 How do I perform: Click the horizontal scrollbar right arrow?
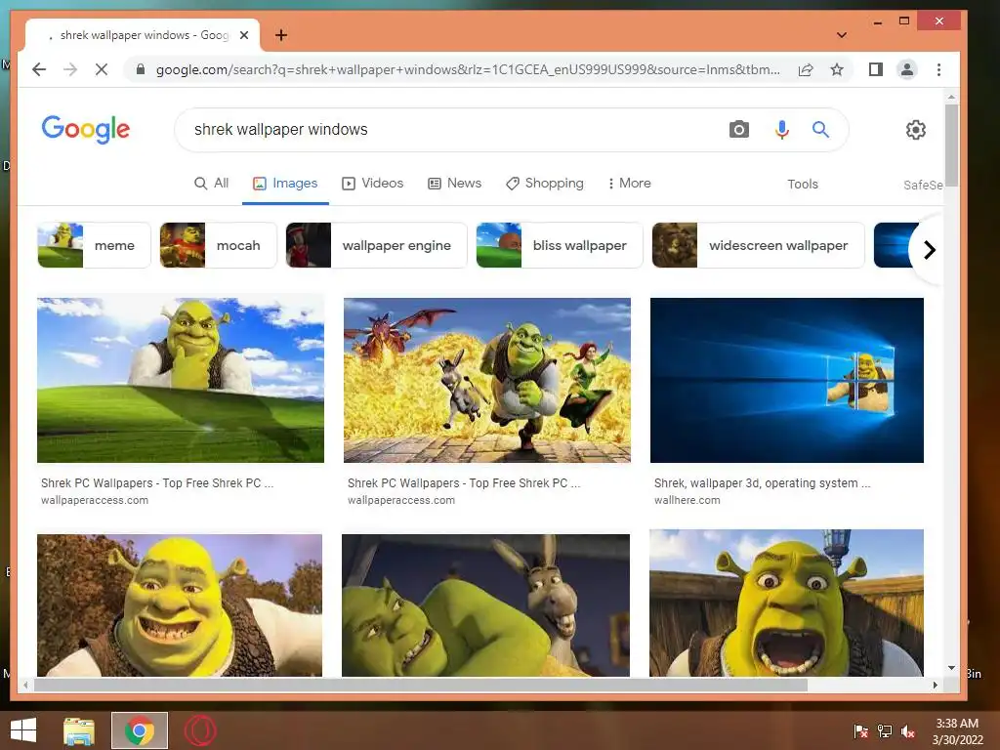click(935, 685)
